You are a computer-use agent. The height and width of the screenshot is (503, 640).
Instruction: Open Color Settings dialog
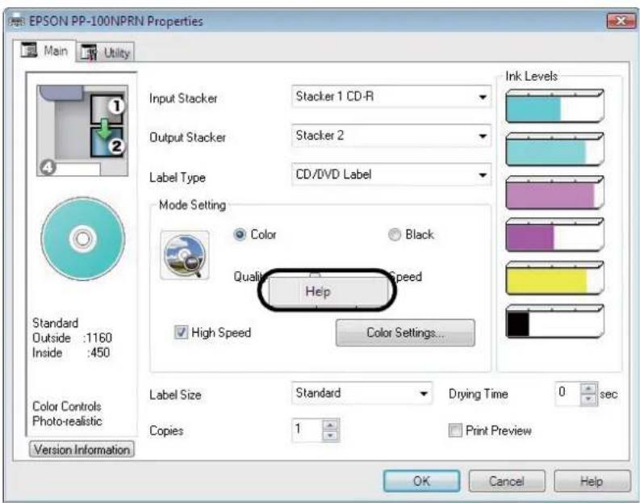click(405, 333)
